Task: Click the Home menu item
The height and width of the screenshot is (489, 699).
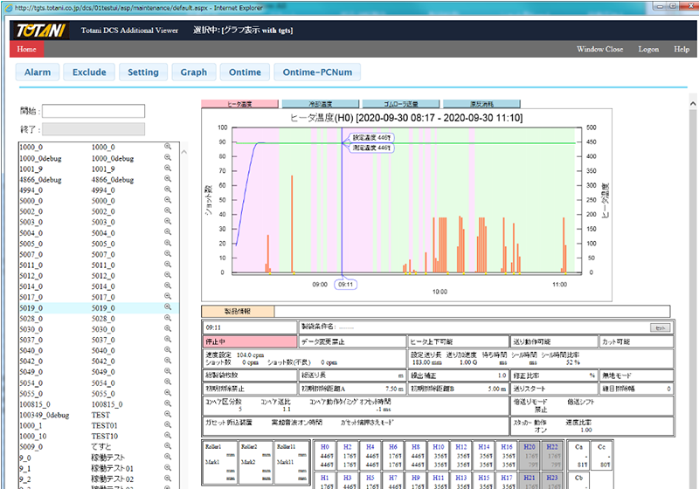Action: 25,50
